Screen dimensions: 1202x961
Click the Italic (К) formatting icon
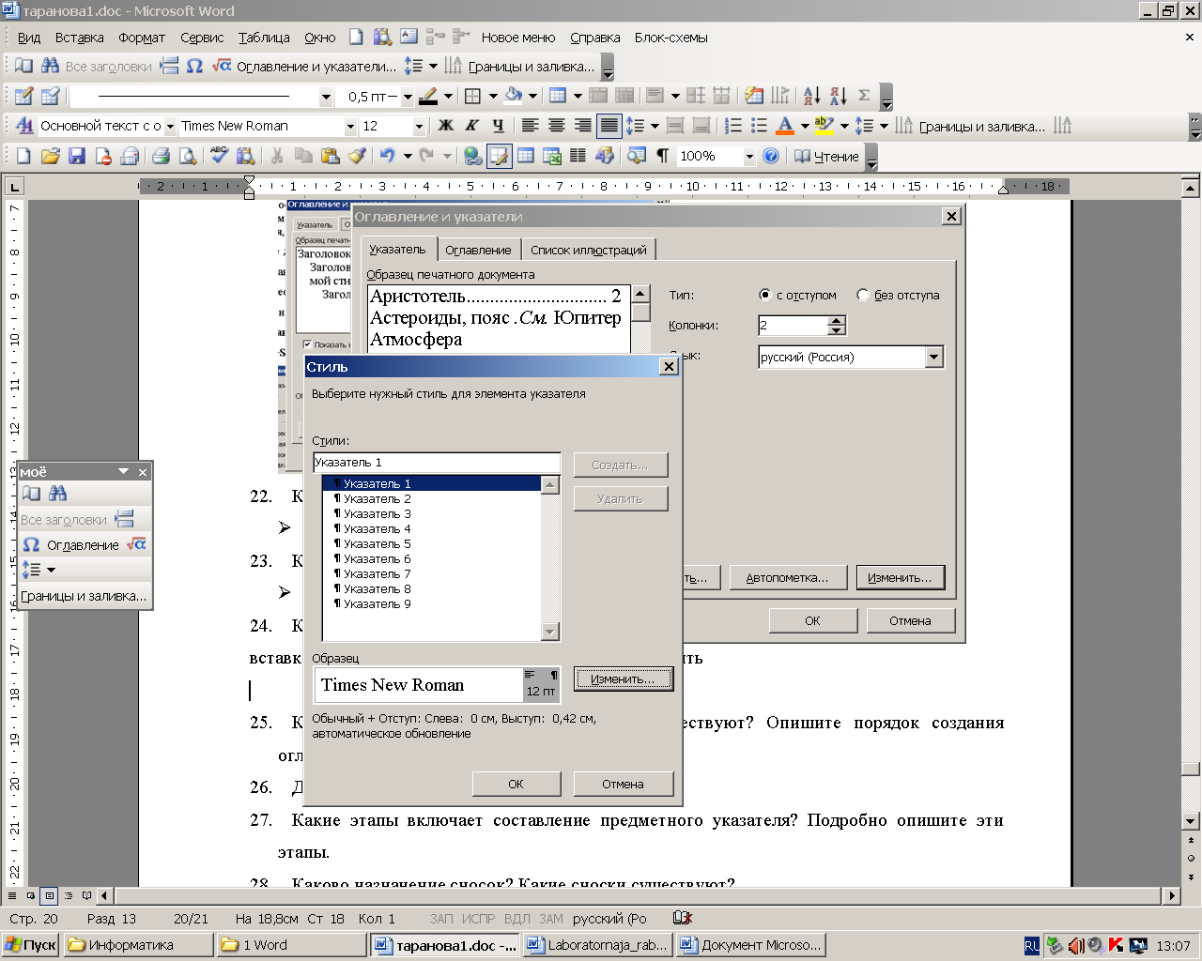point(471,126)
